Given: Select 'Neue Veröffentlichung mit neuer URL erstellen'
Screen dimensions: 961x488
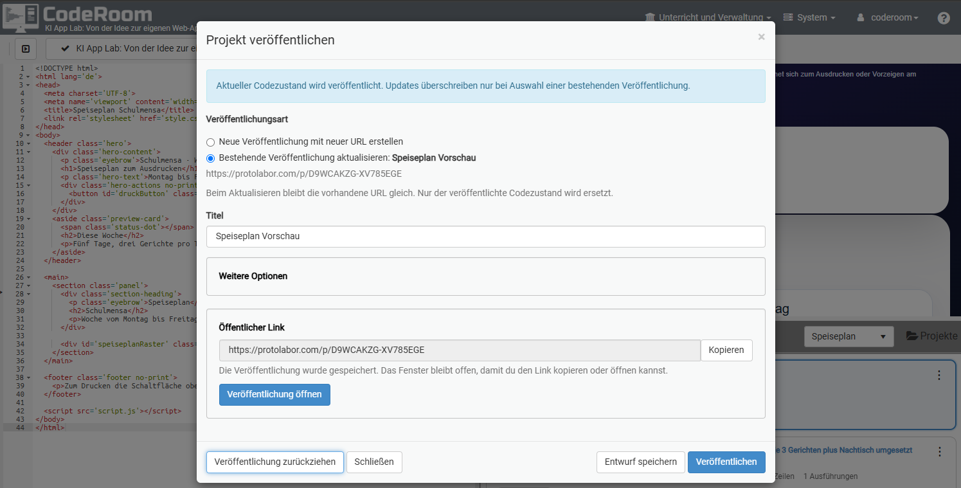Looking at the screenshot, I should [x=210, y=141].
